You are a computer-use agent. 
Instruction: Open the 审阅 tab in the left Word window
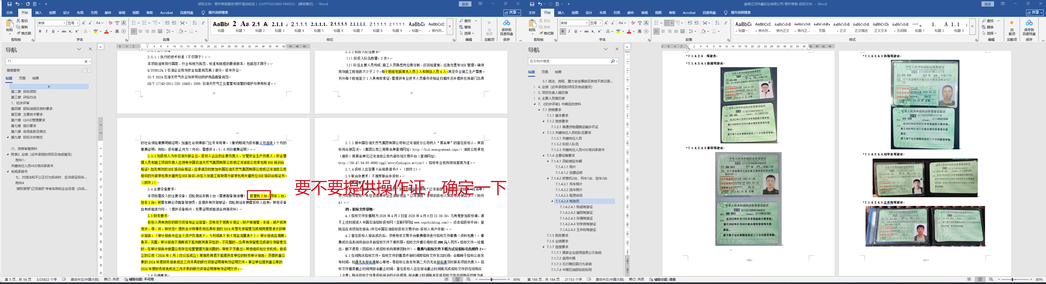(x=122, y=13)
